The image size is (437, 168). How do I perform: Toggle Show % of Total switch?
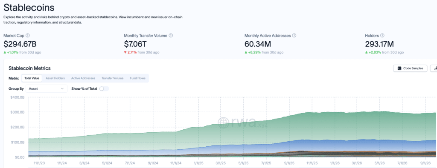pos(104,88)
